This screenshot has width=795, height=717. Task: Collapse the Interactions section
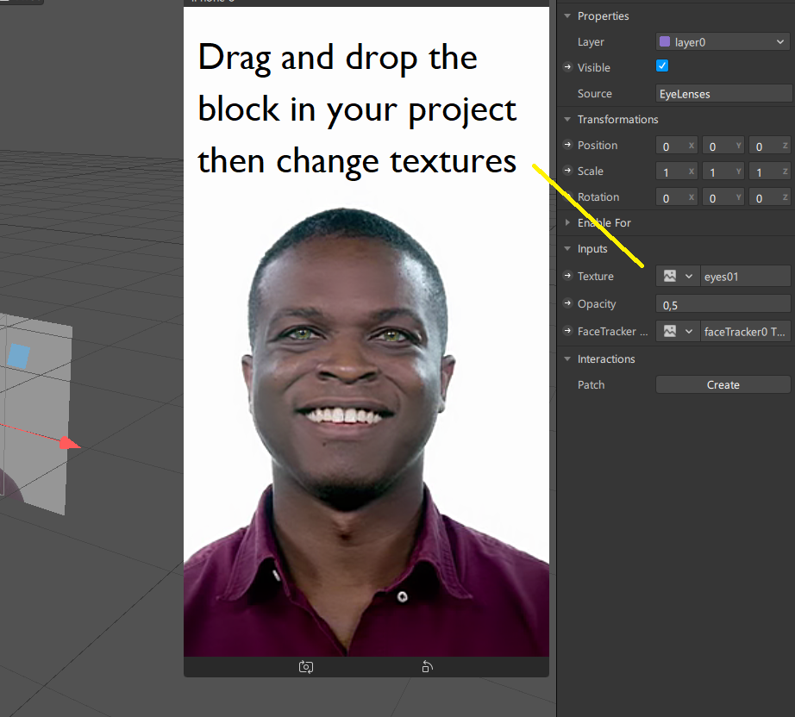click(x=567, y=358)
